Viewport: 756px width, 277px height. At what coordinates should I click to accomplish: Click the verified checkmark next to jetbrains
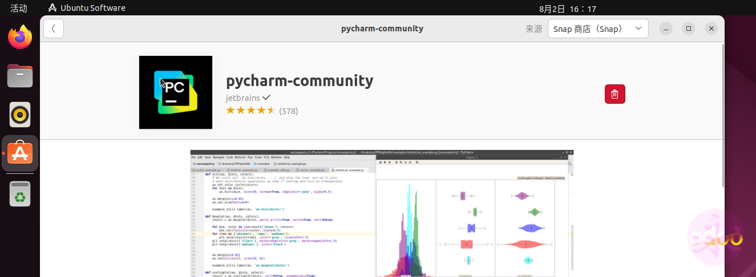click(x=266, y=97)
